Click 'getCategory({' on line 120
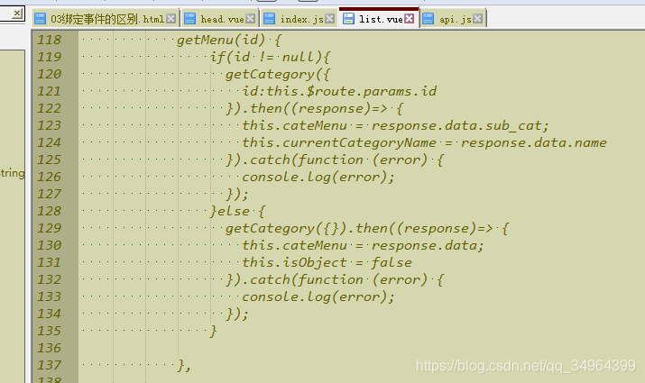Screen dimensions: 645x383 click(x=278, y=75)
